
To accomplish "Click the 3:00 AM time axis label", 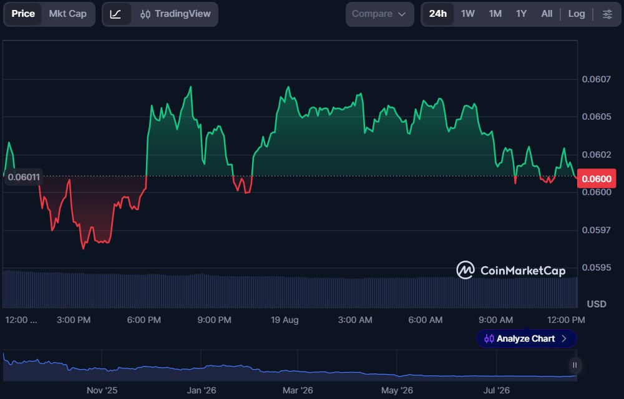I will [355, 320].
